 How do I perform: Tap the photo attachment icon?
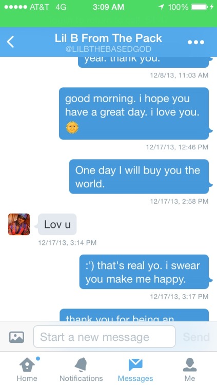(17, 337)
